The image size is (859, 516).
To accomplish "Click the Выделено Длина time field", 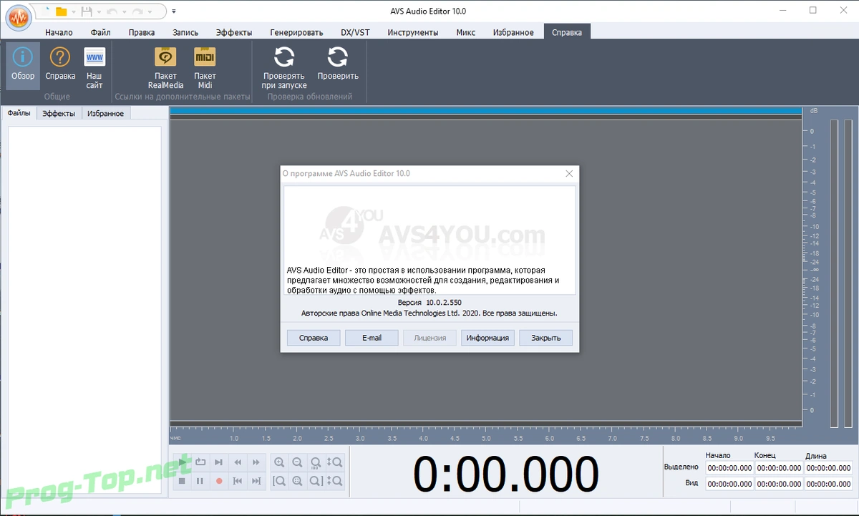I will point(829,467).
